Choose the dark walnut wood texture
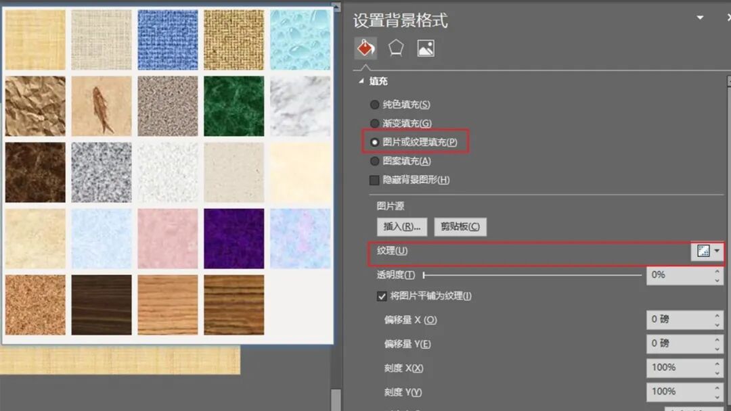The image size is (731, 411). point(102,305)
